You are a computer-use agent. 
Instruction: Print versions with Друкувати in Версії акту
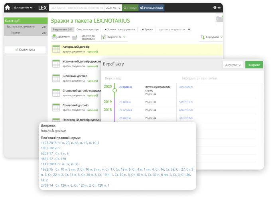[x=233, y=65]
